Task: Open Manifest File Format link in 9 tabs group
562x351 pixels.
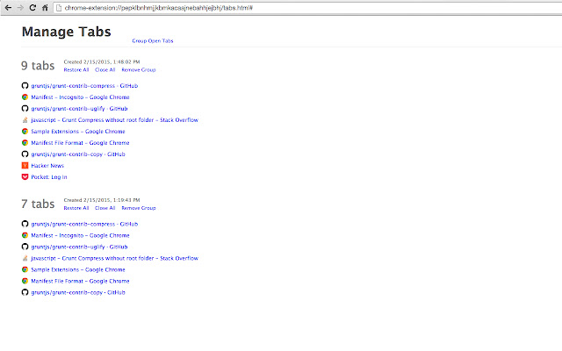Action: [x=80, y=143]
